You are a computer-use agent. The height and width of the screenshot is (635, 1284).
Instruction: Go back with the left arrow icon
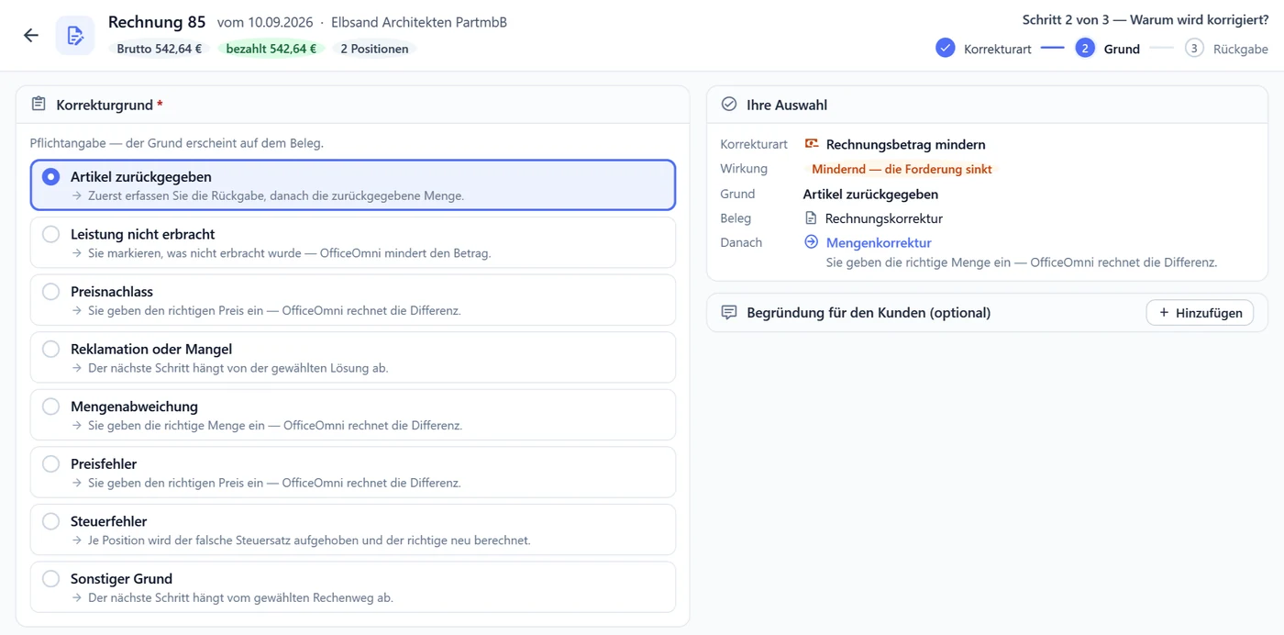[x=31, y=36]
